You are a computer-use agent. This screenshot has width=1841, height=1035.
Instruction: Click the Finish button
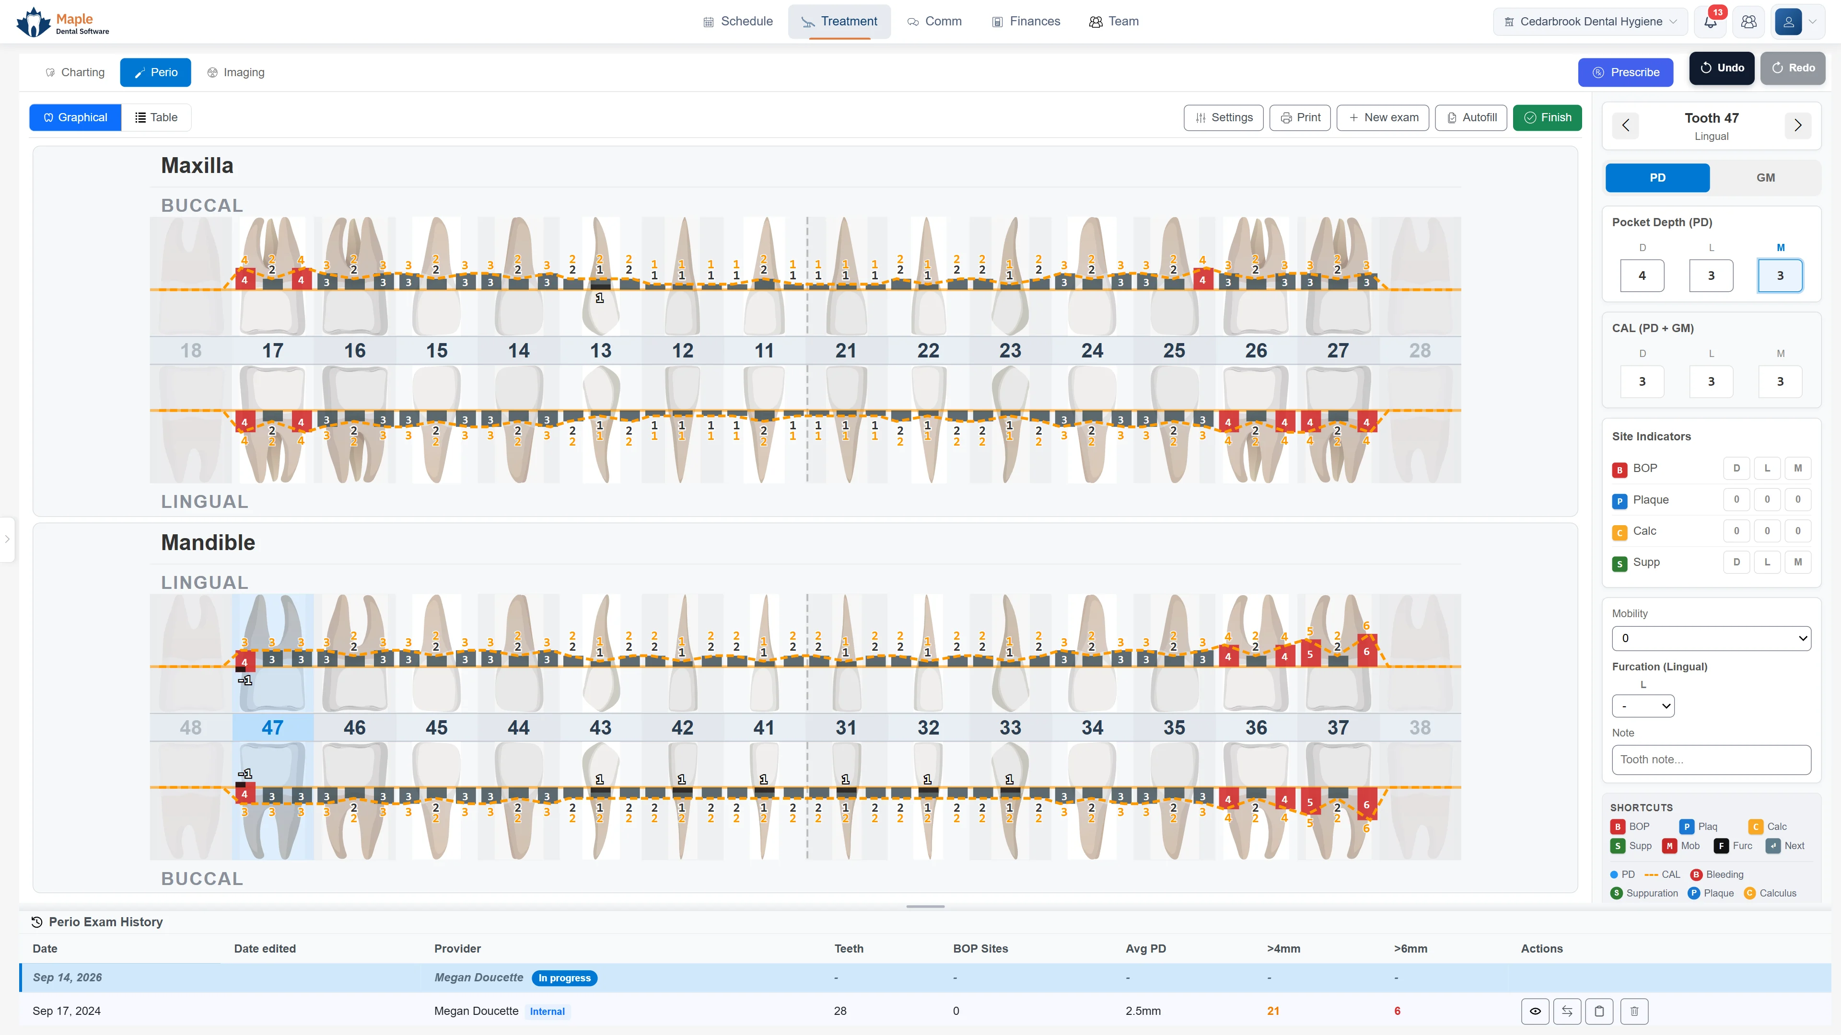(1547, 118)
